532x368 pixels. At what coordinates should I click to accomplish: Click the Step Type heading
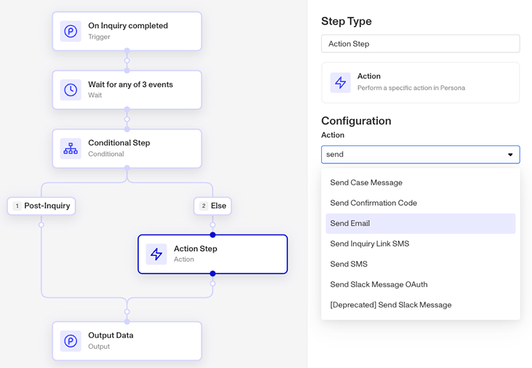346,21
